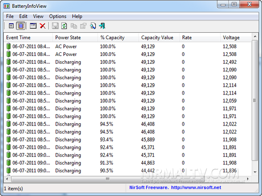Click Event Time cell of 90.5% row
Screen dimensions: 262x196
tap(31, 171)
